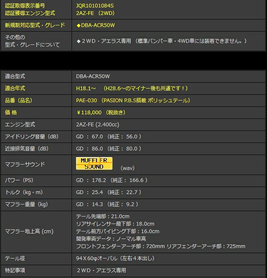Screen dimensions: 267x278
Task: Select the マフラーサウンド row label
Action: 25,165
